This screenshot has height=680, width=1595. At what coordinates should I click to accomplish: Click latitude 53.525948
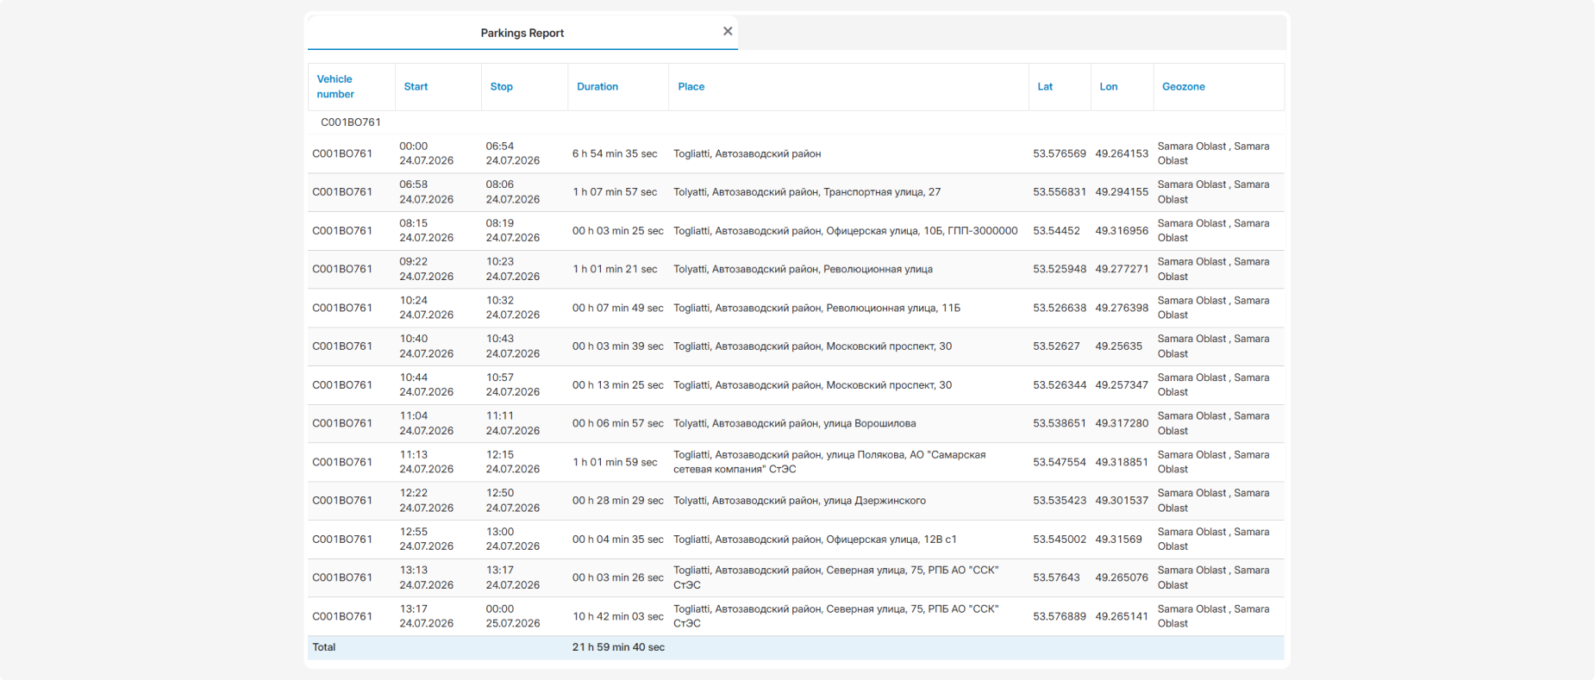(1060, 269)
